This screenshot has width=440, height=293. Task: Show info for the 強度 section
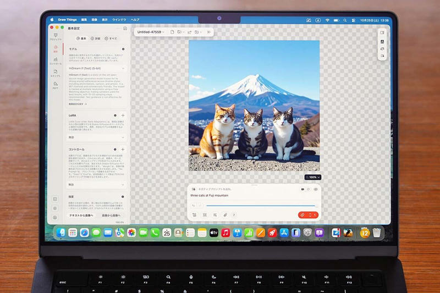point(123,197)
